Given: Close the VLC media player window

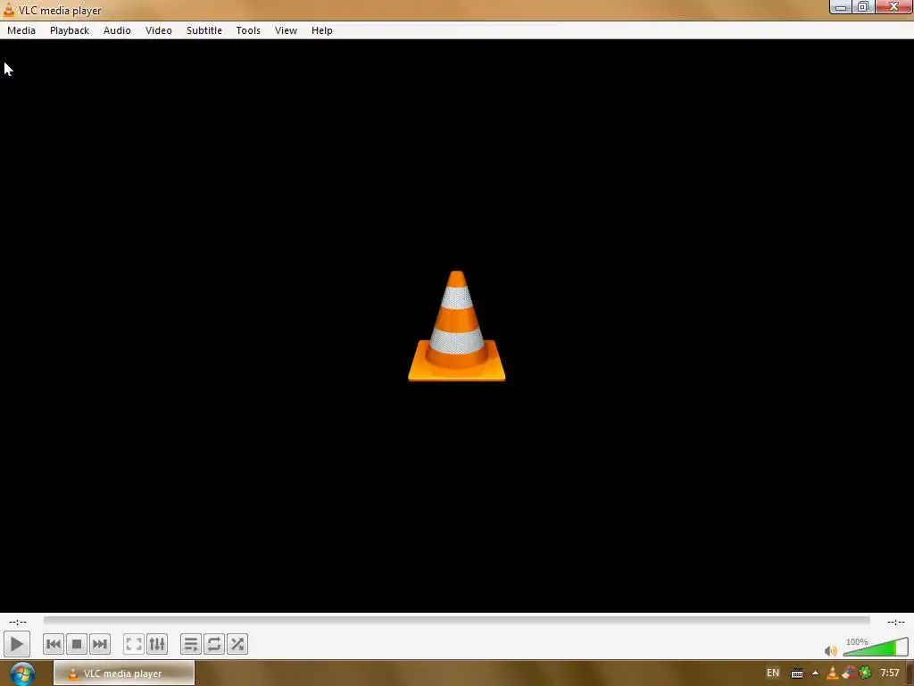Looking at the screenshot, I should point(893,7).
